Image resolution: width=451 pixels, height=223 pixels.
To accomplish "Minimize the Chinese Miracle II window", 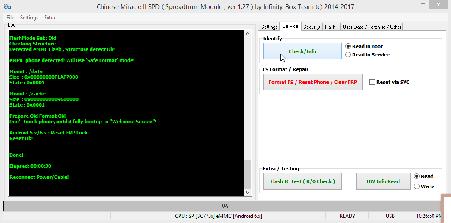I will click(411, 5).
